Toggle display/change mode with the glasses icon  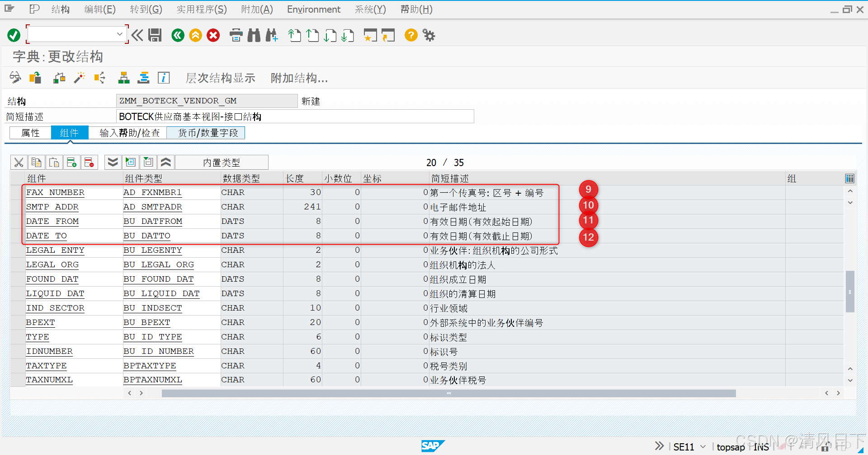click(15, 78)
